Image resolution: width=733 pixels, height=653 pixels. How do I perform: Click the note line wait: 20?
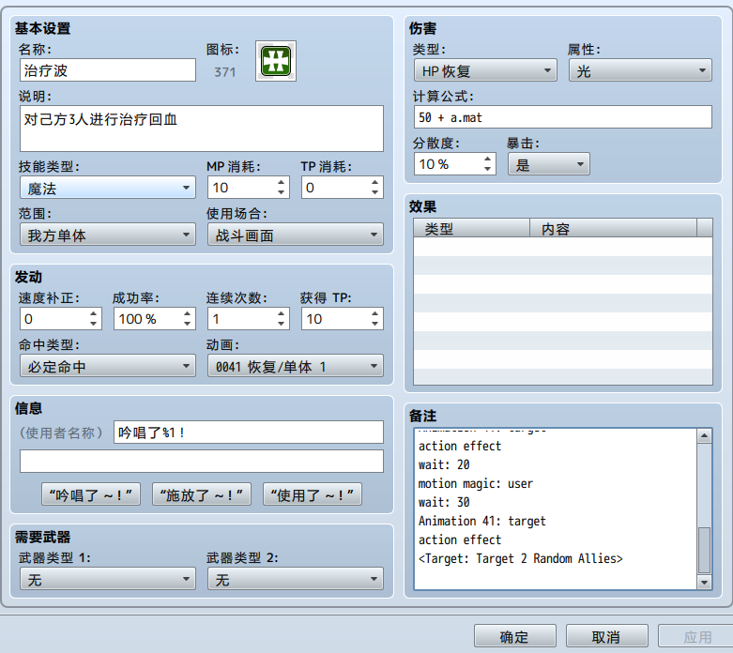pyautogui.click(x=444, y=465)
